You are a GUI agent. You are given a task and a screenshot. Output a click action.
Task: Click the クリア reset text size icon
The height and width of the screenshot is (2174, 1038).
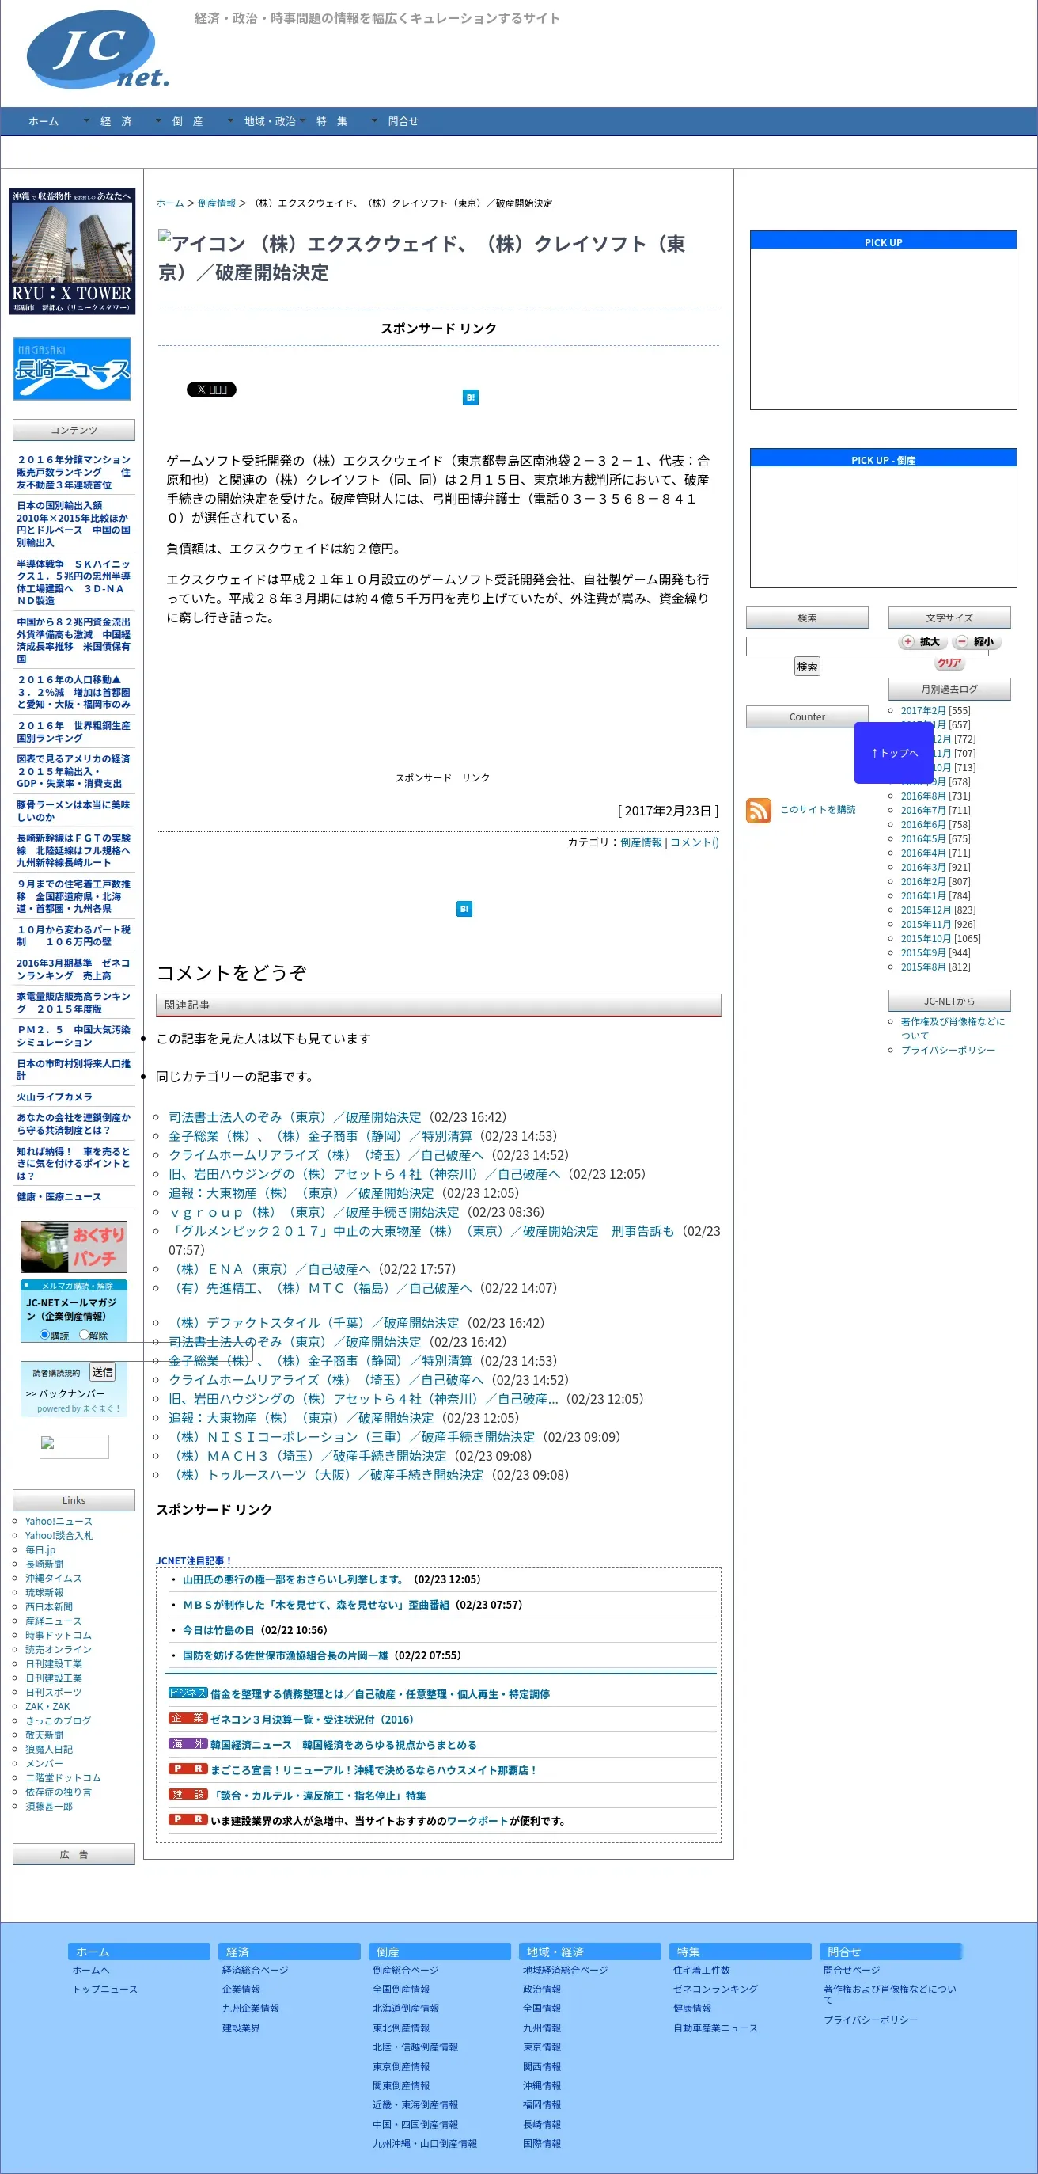949,663
